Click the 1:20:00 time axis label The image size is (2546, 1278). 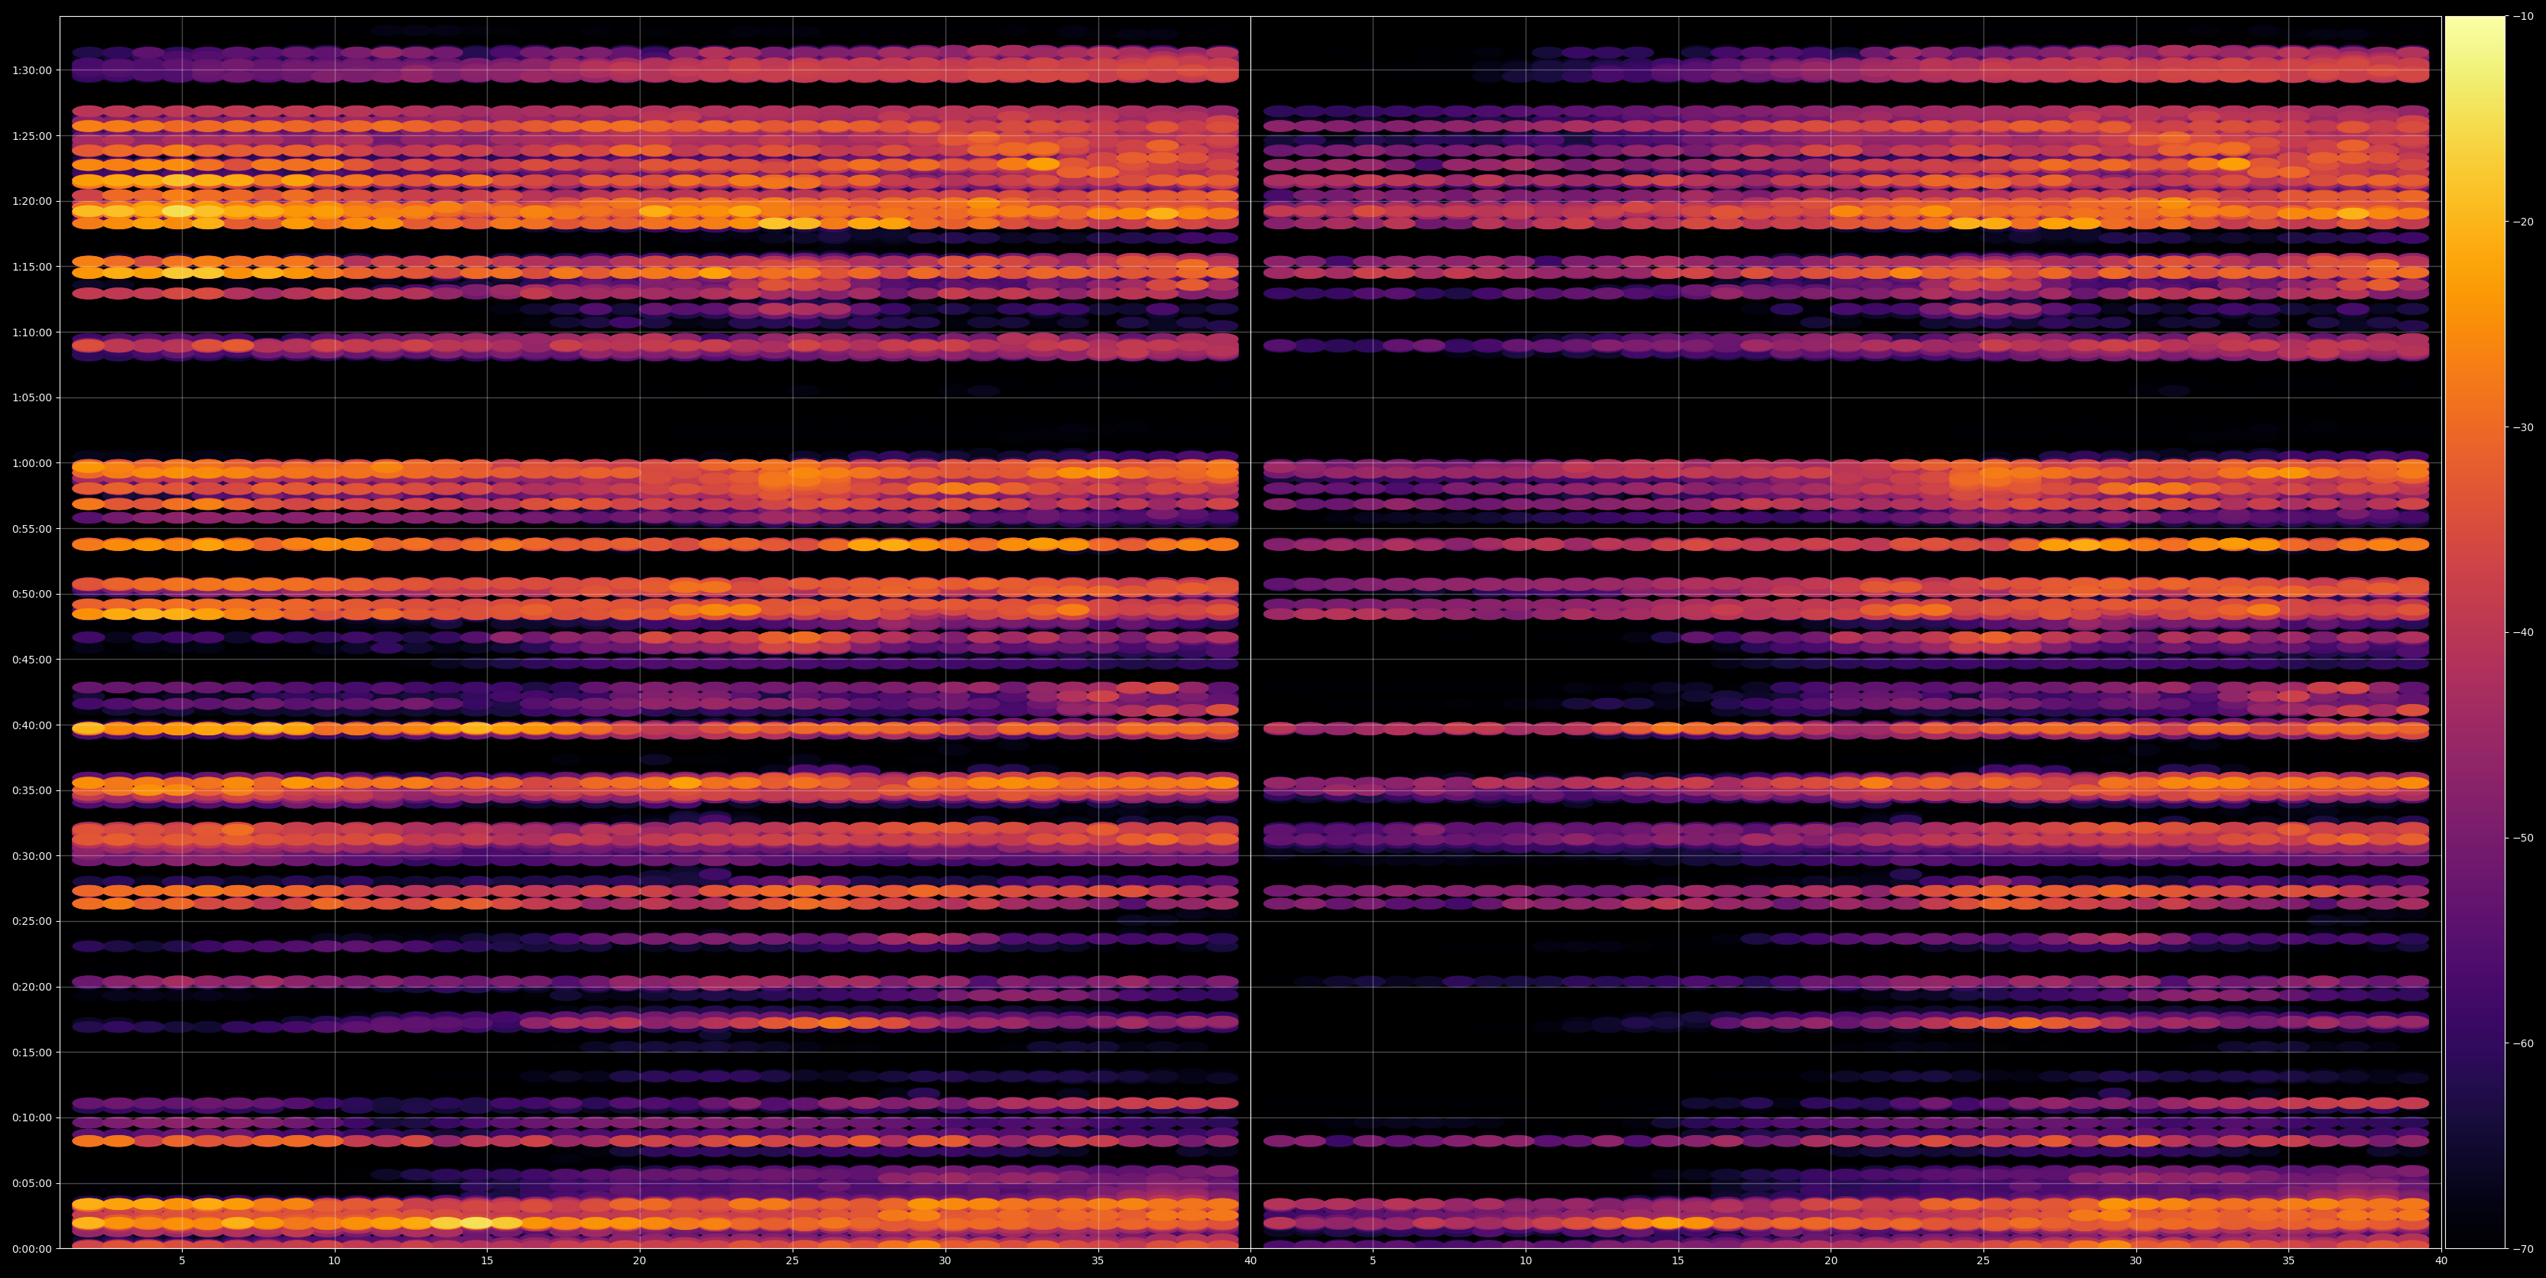[33, 202]
